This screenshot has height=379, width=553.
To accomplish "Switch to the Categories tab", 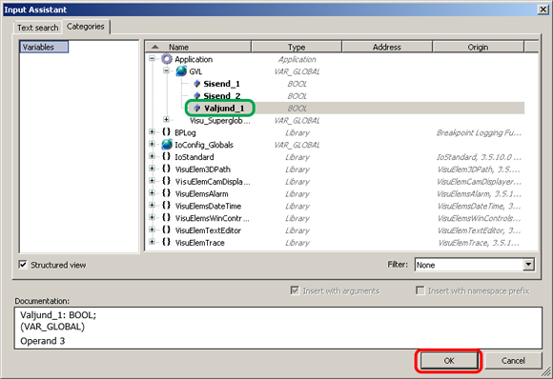I will (86, 27).
